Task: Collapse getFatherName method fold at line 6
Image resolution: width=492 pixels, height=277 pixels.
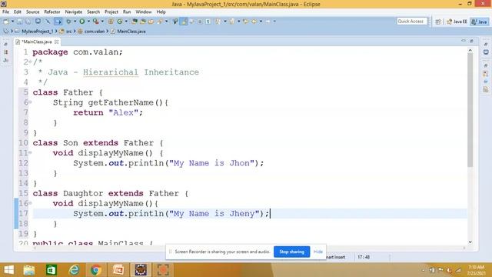Action: [30, 102]
